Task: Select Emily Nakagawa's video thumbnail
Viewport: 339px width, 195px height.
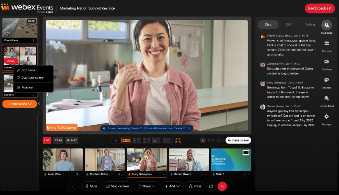Action: (147, 160)
